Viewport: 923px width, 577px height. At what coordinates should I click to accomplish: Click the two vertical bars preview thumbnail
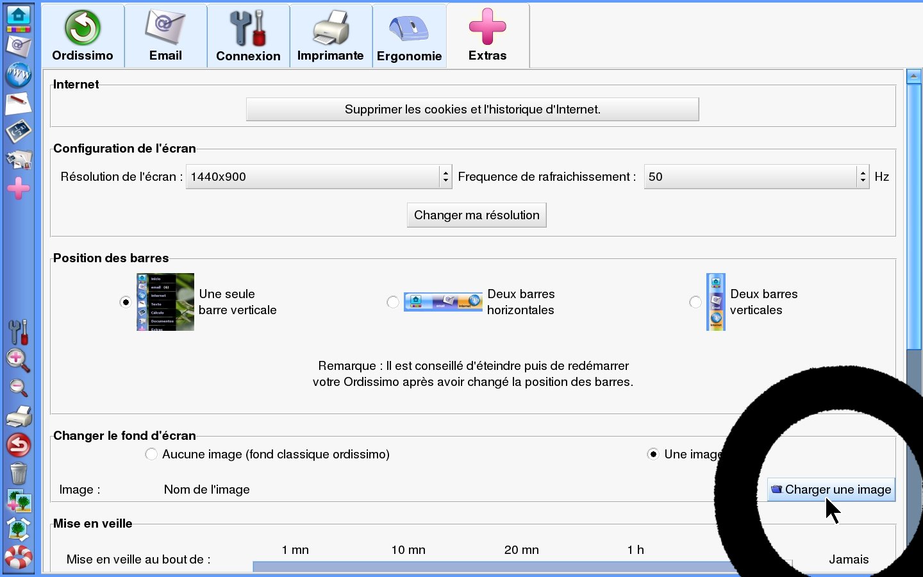click(716, 302)
